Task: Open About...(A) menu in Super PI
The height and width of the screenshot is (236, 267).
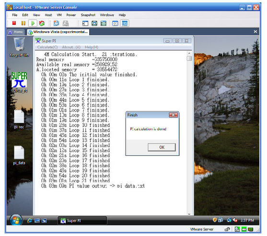Action: coord(71,47)
